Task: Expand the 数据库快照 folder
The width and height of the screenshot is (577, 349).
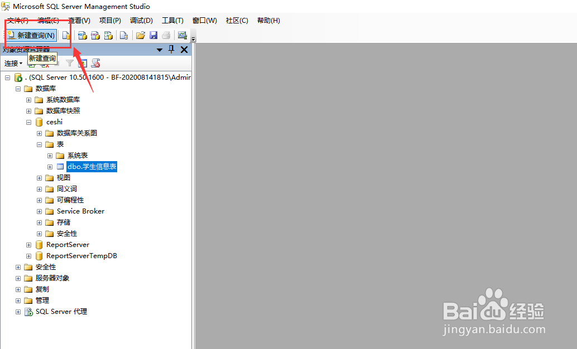Action: pyautogui.click(x=28, y=111)
